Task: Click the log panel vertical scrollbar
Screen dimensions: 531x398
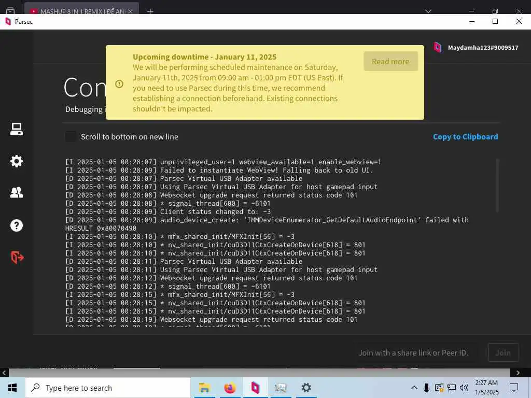Action: 497,186
